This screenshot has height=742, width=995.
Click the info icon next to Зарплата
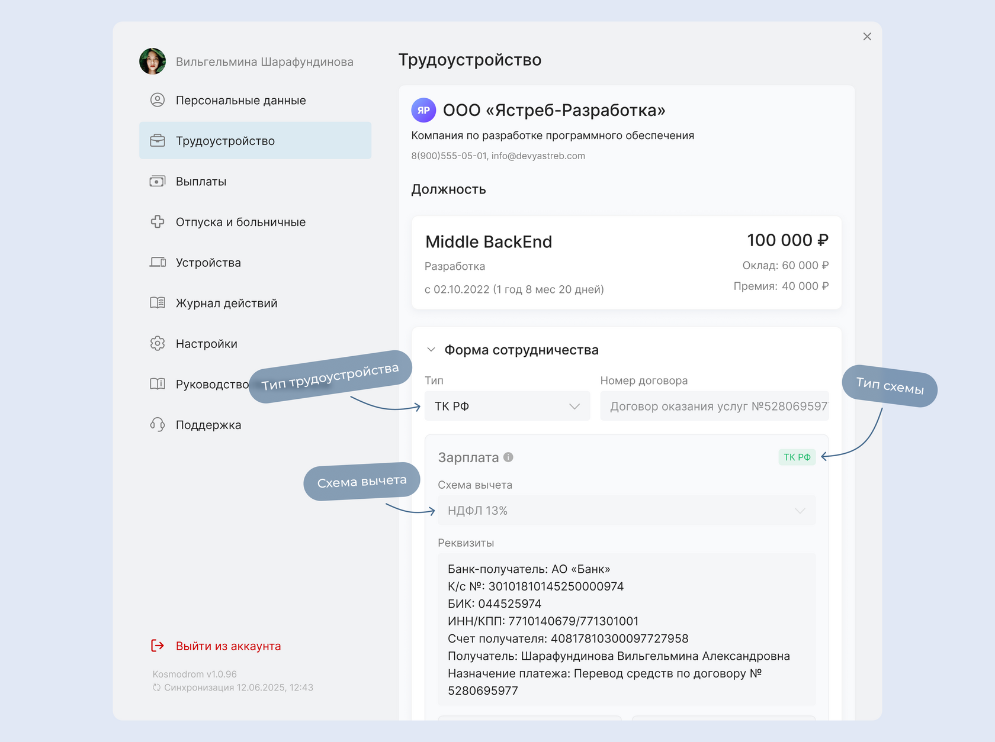(x=508, y=457)
